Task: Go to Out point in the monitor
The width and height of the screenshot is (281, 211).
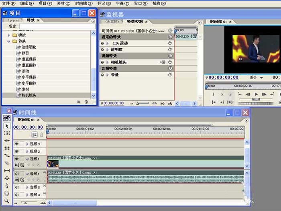Action: [x=222, y=102]
